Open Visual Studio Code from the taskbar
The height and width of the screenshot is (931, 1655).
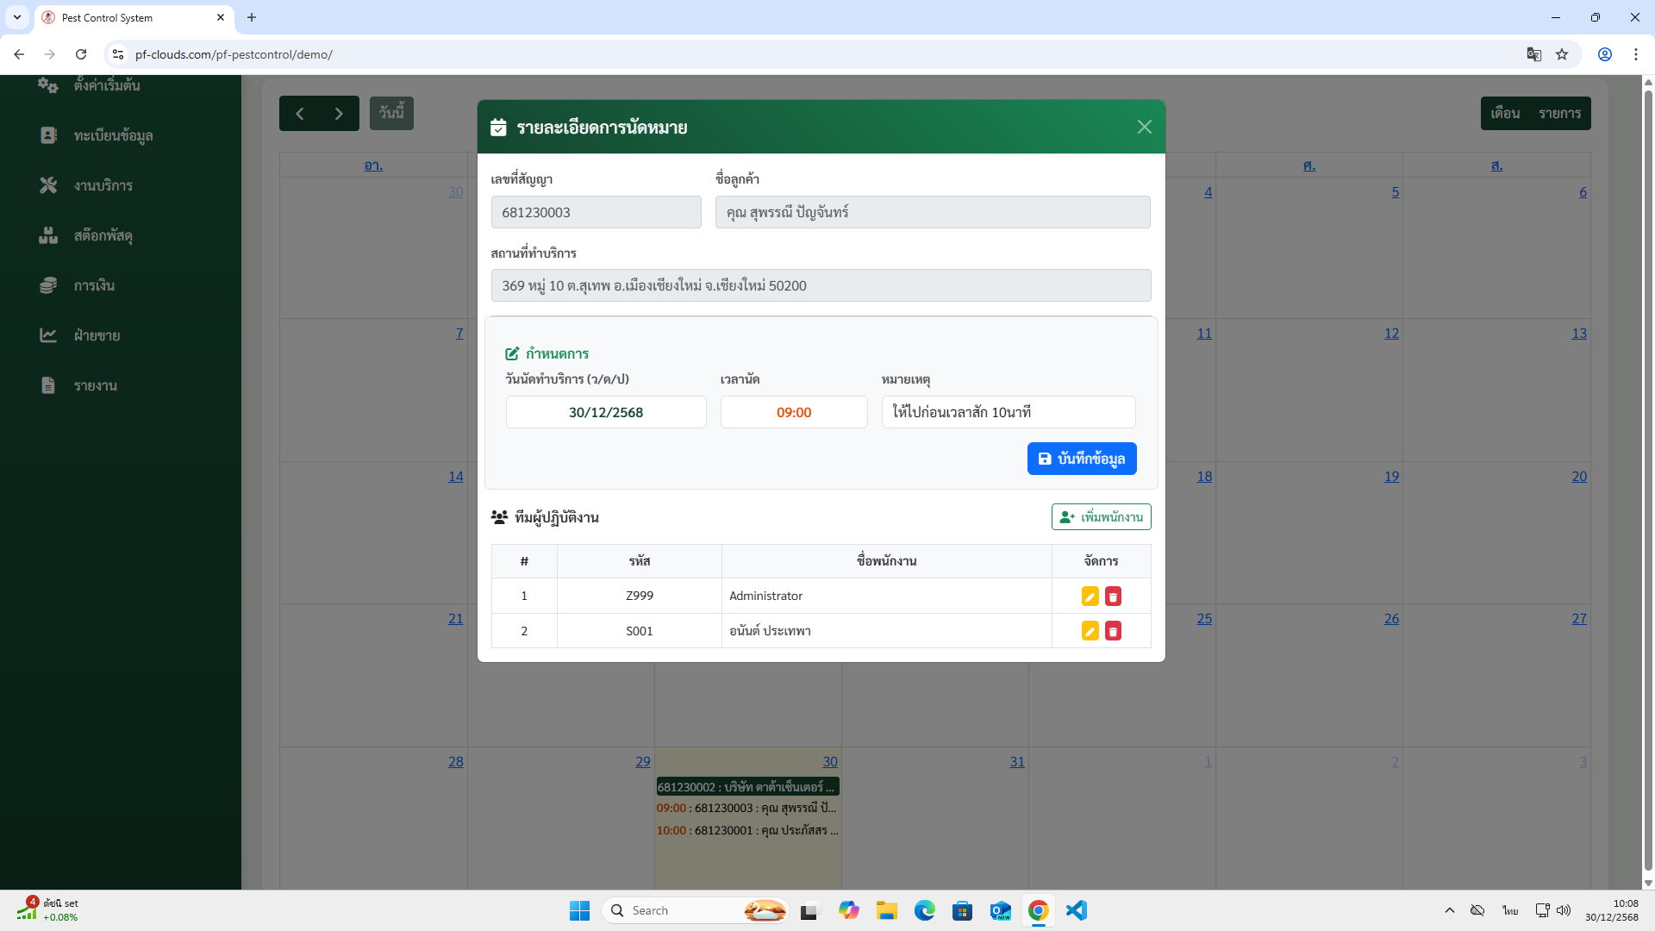(1076, 910)
